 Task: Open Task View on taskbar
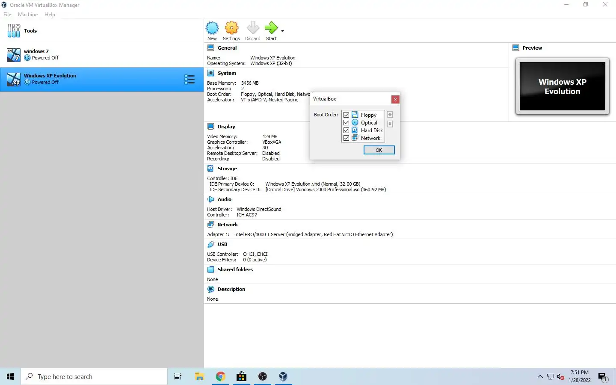coord(178,376)
